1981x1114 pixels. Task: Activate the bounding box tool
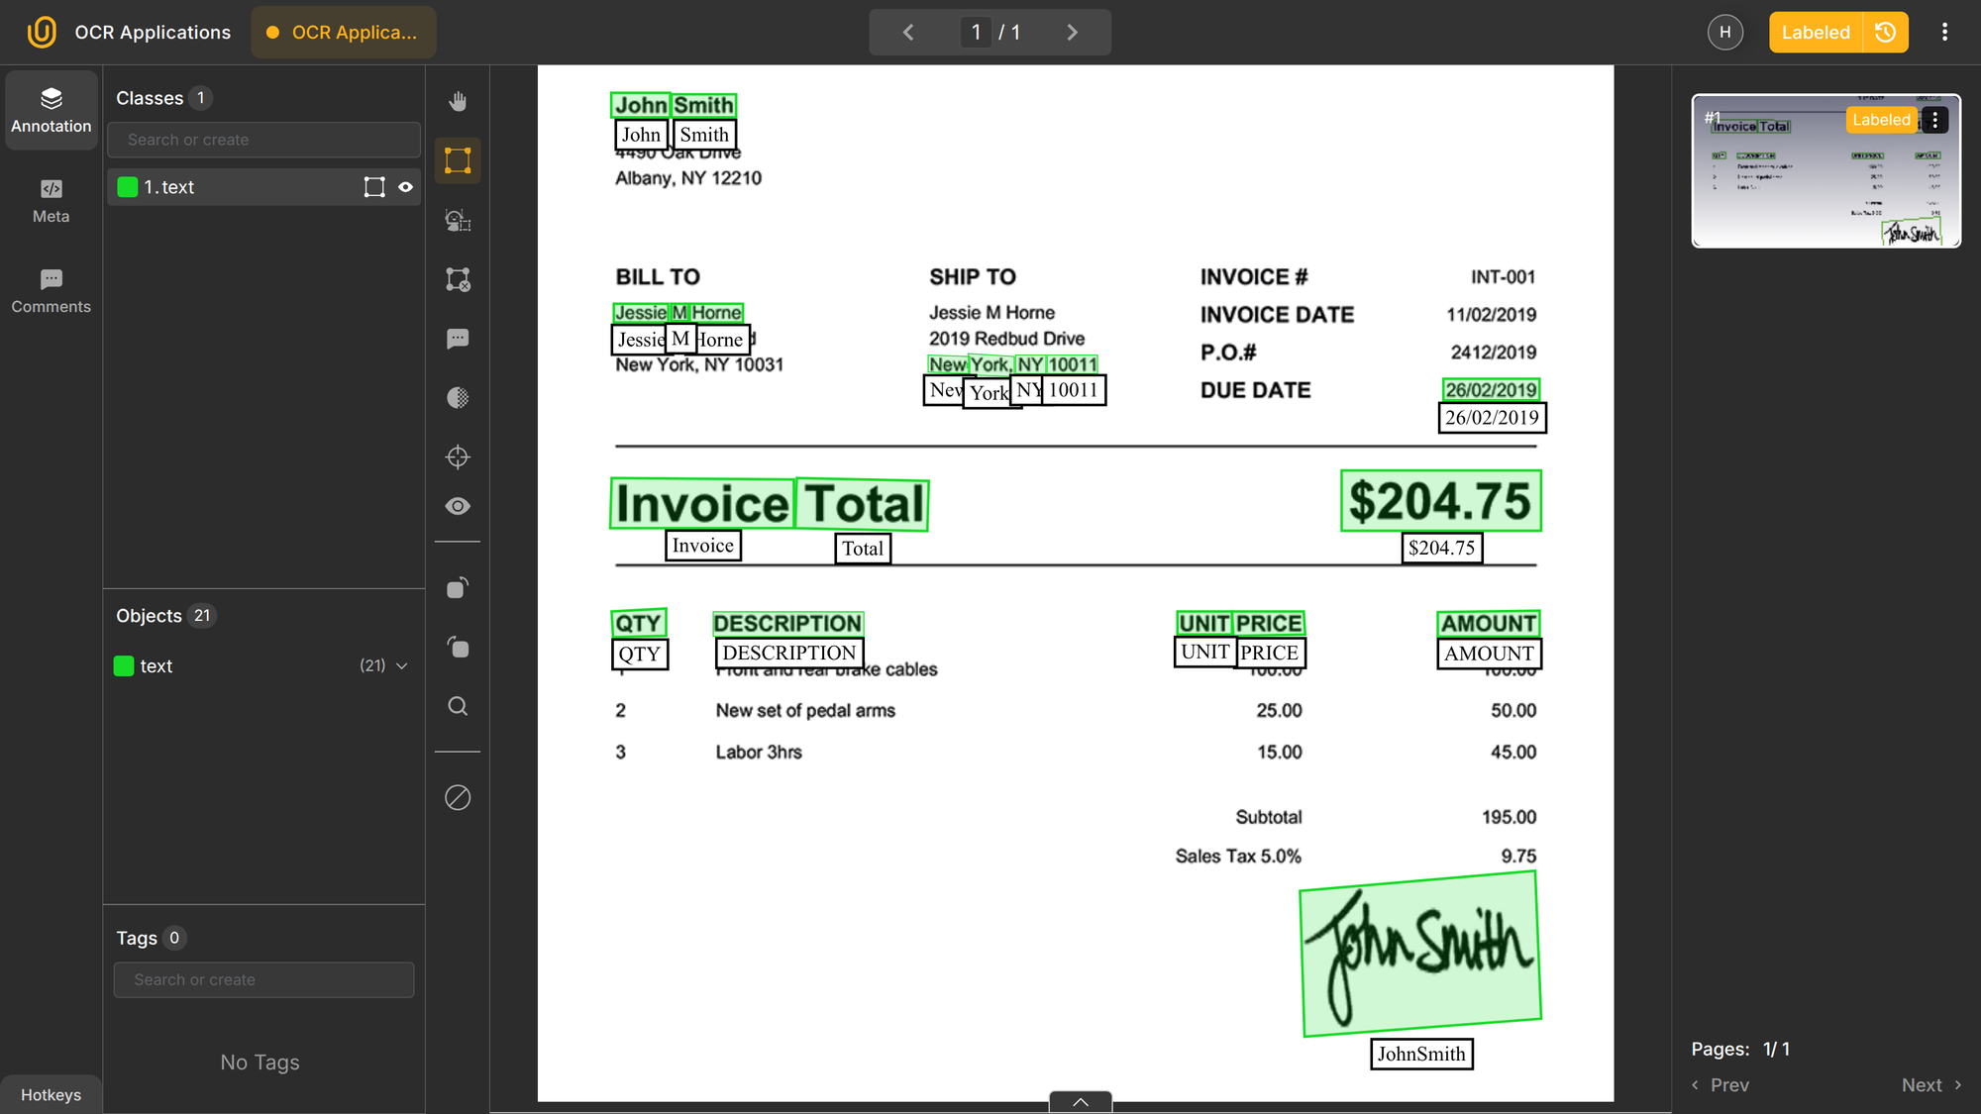(458, 160)
